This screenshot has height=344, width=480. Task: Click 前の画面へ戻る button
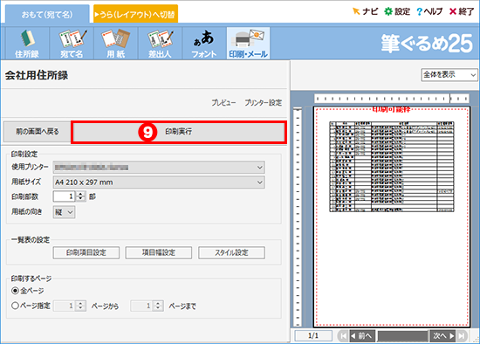(37, 132)
